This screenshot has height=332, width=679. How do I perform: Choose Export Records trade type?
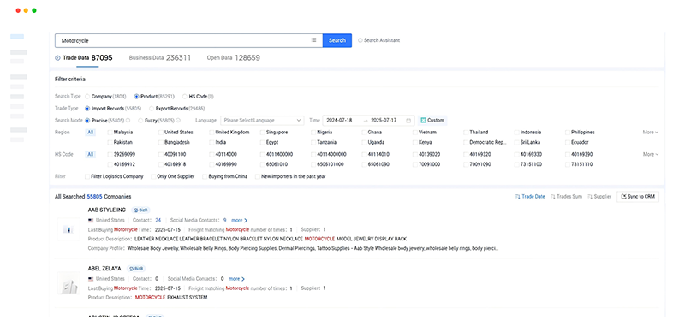coord(152,109)
